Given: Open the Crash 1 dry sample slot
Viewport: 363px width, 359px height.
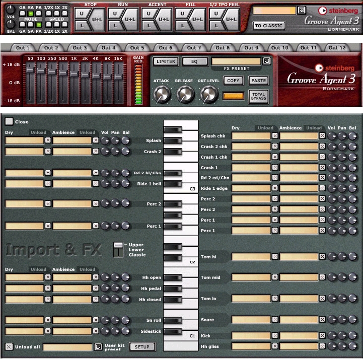Looking at the screenshot, I should [251, 167].
